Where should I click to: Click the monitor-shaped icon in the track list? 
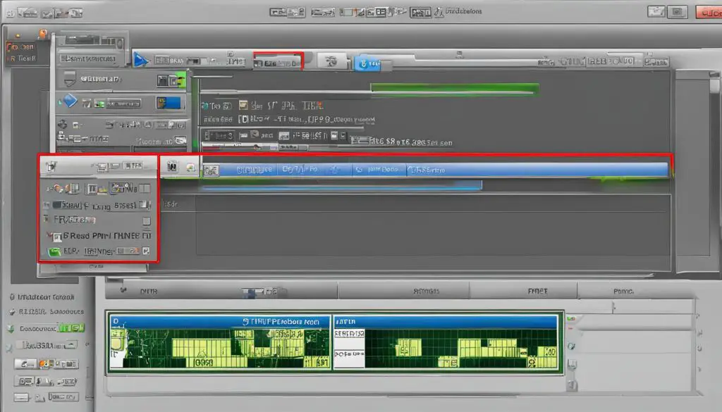click(70, 79)
